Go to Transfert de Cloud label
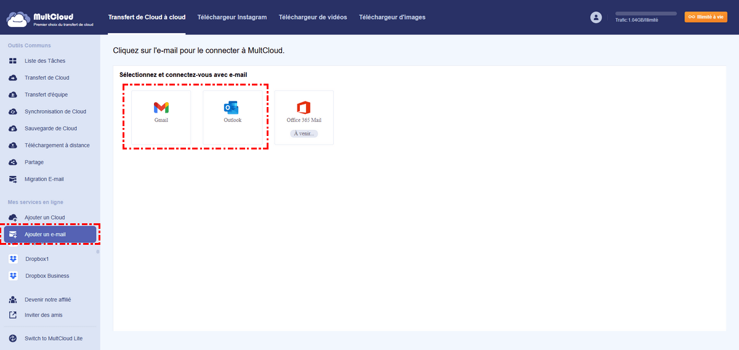Image resolution: width=739 pixels, height=350 pixels. (47, 78)
